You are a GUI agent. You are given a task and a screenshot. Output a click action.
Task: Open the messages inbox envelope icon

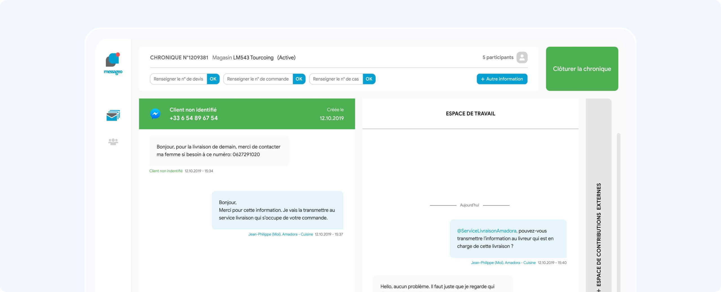[113, 115]
